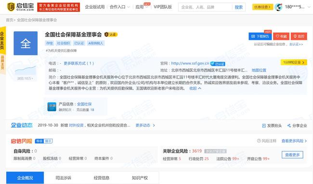Click the 去认证 link

click(296, 44)
